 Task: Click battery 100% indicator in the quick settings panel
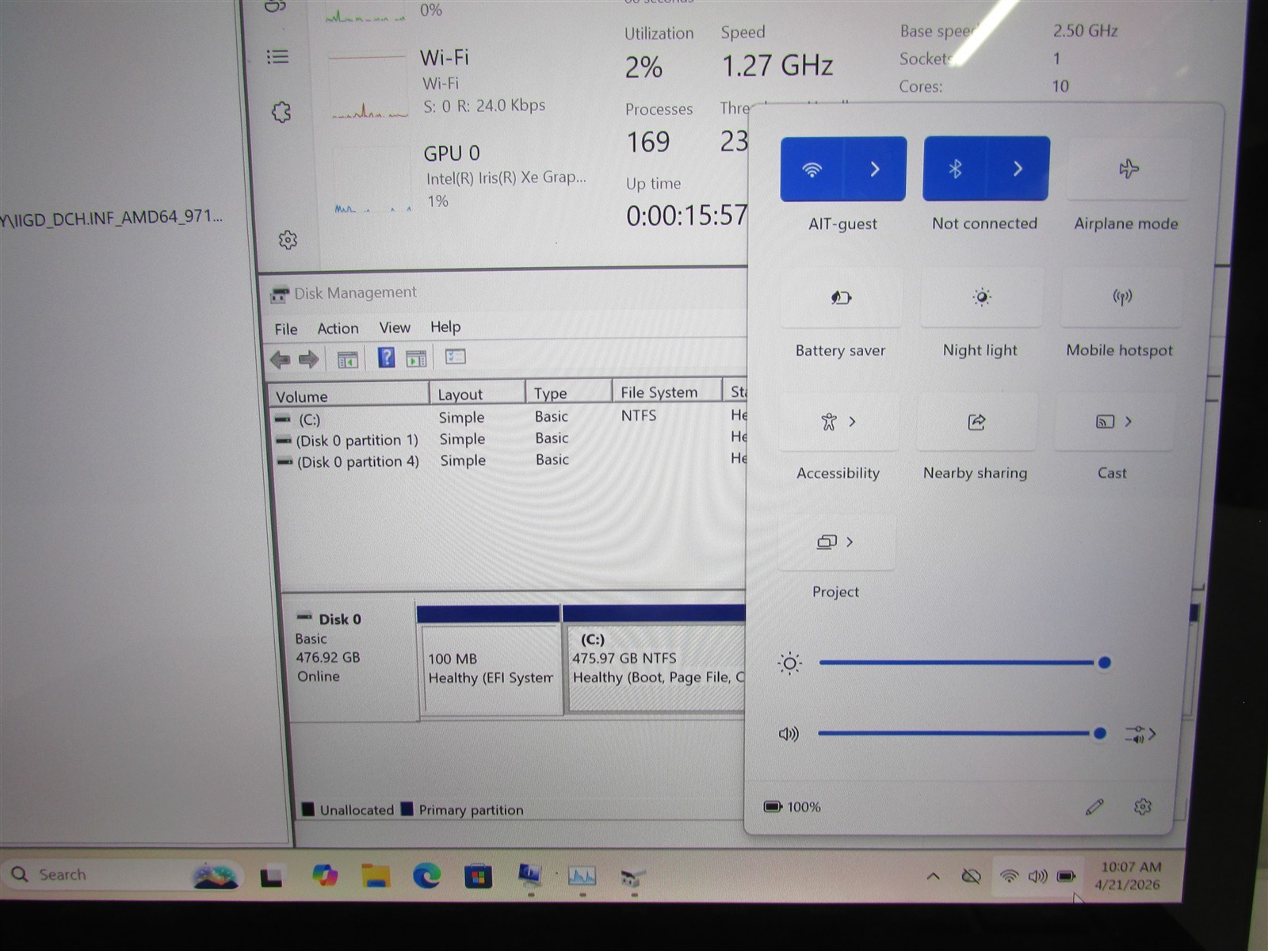792,807
